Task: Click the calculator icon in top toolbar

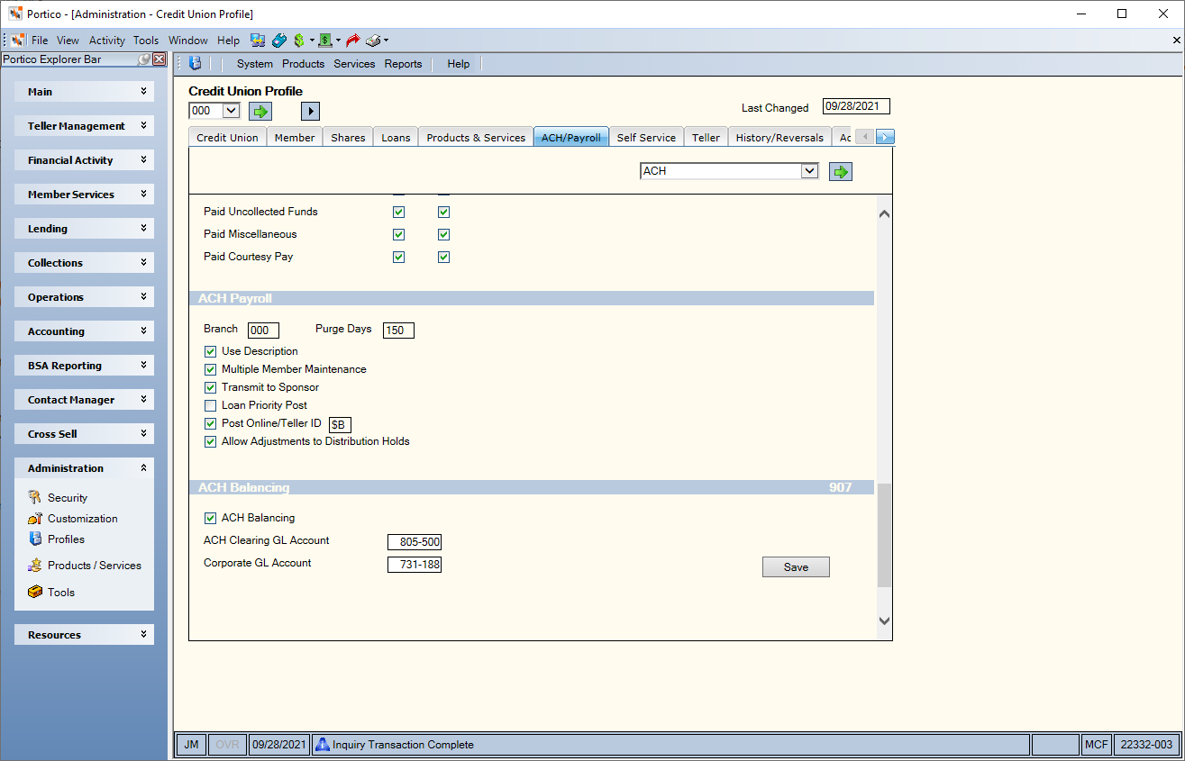Action: [279, 41]
